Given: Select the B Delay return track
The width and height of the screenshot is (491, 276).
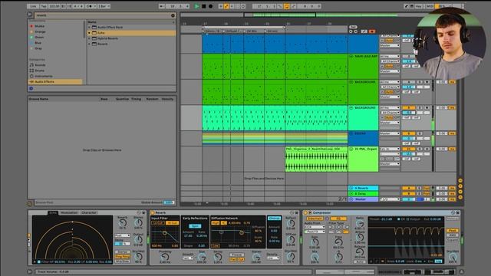Looking at the screenshot, I should 363,194.
